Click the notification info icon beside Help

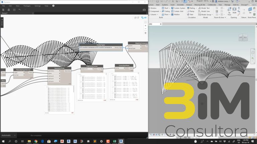point(53,6)
